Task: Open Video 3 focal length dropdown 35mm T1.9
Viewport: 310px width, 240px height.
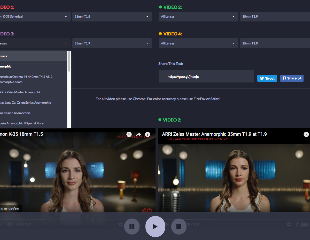Action: pos(112,43)
